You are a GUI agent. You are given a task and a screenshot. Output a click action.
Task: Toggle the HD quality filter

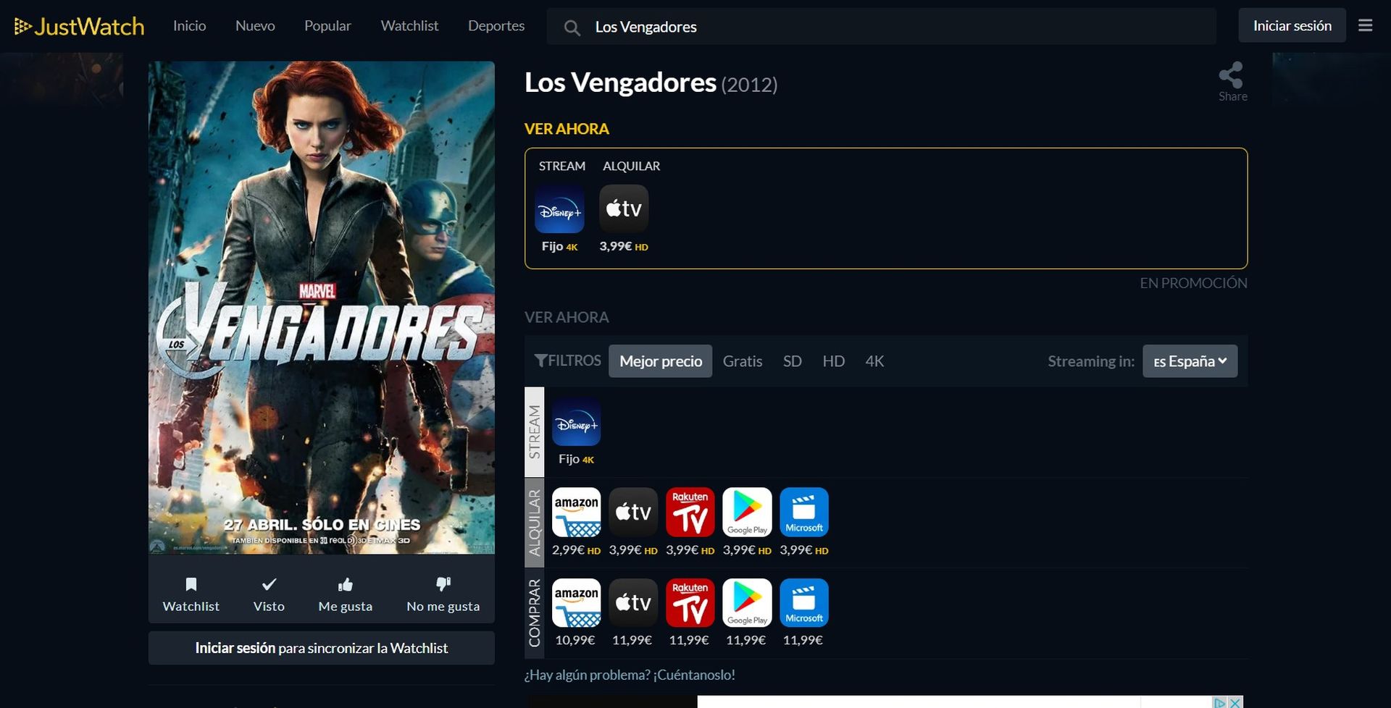(834, 361)
